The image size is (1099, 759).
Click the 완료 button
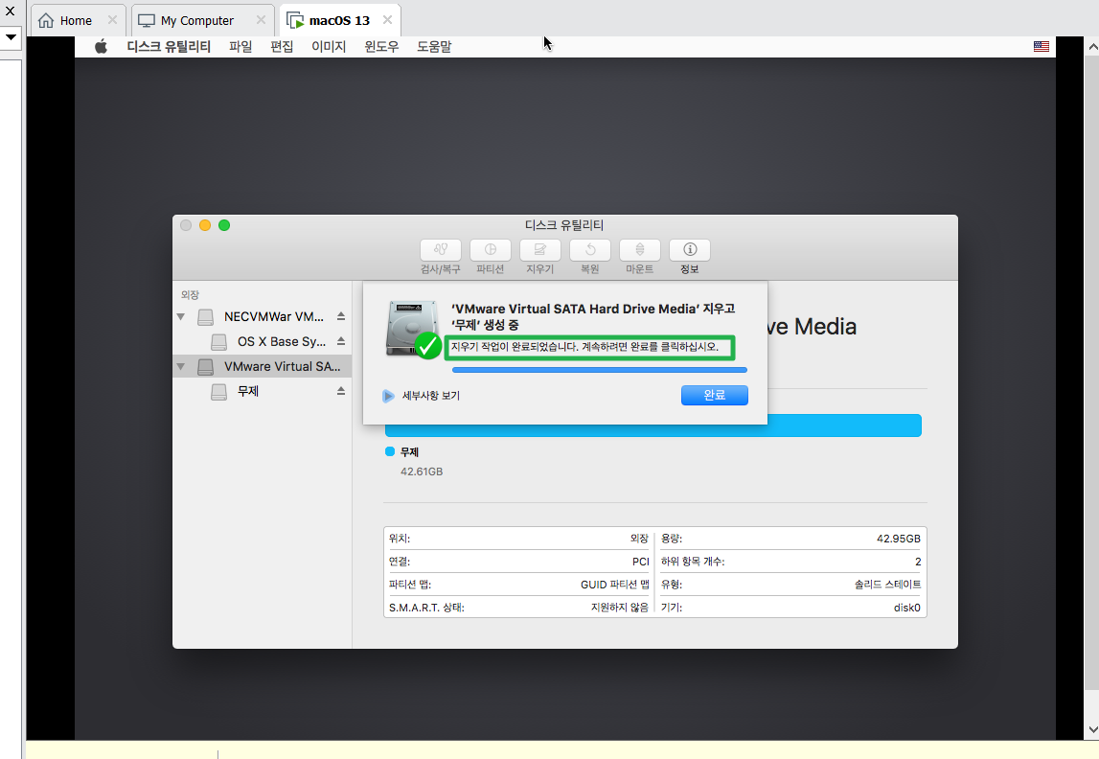pos(714,395)
